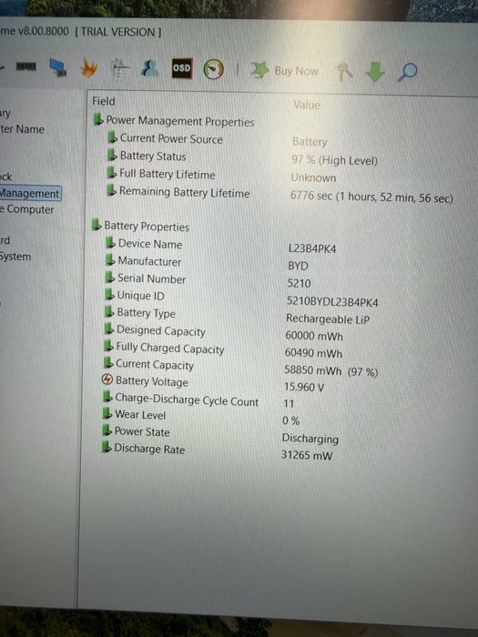Select the 'System' sidebar item
This screenshot has width=478, height=637.
coord(15,257)
